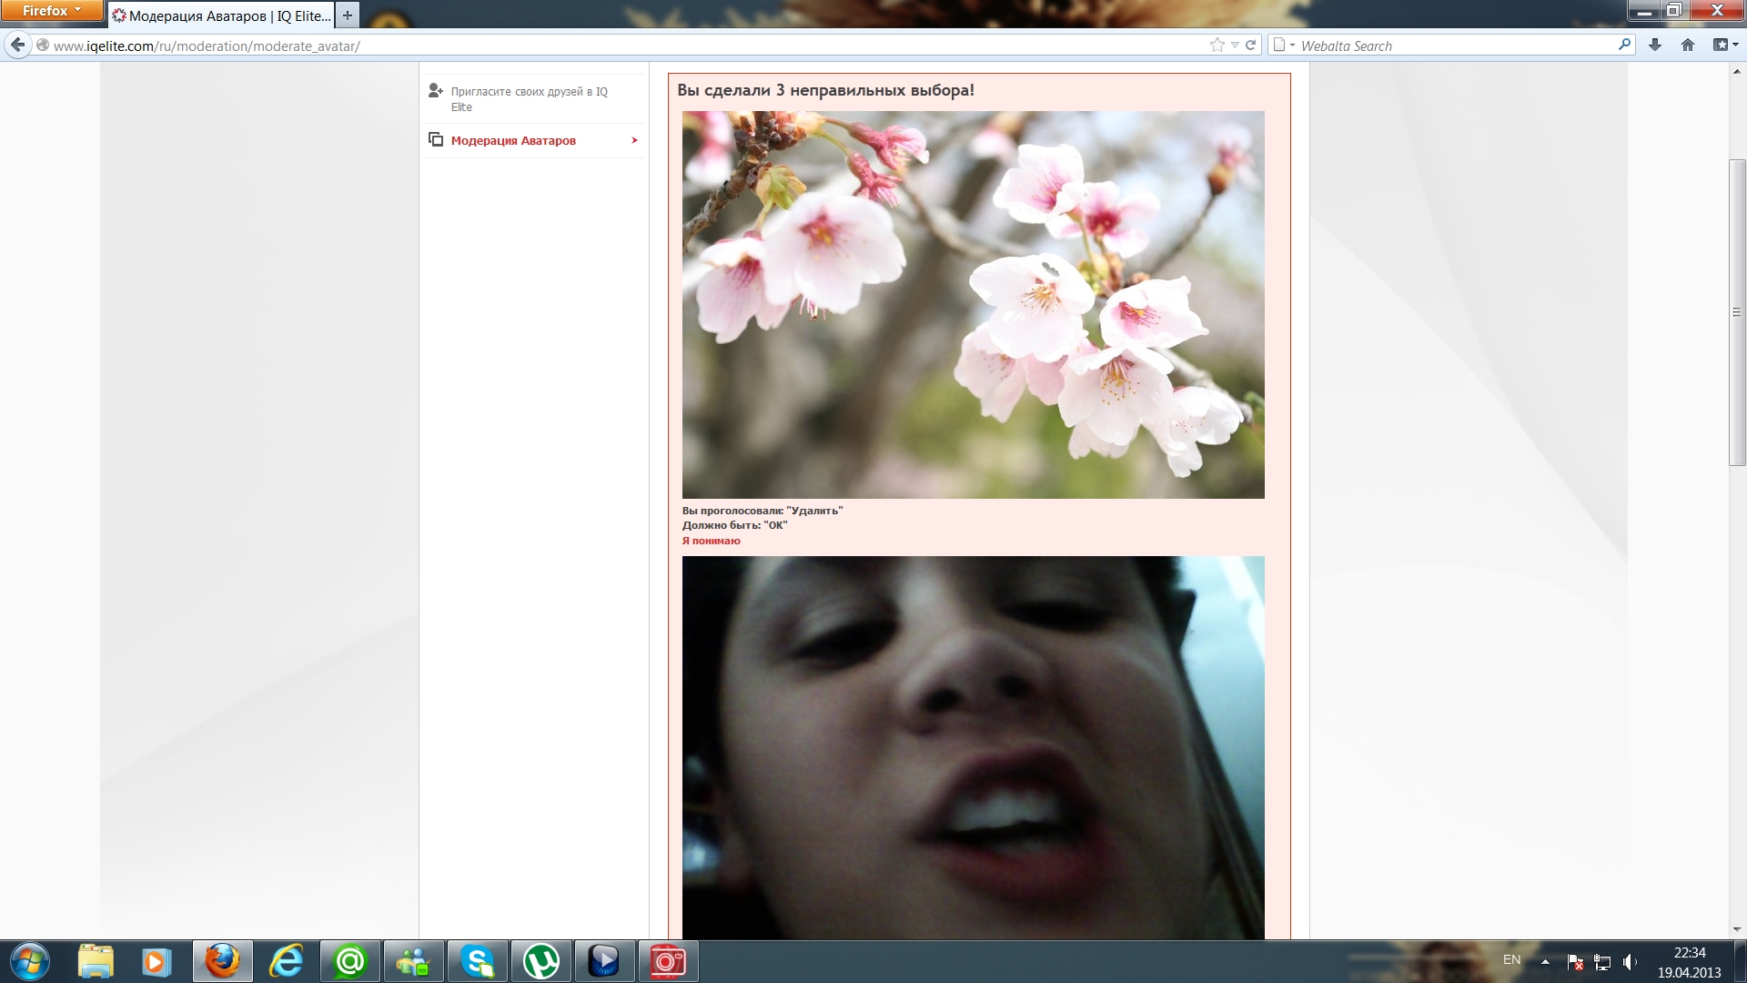Open the URL history dropdown arrow
The width and height of the screenshot is (1747, 983).
pyautogui.click(x=1235, y=46)
